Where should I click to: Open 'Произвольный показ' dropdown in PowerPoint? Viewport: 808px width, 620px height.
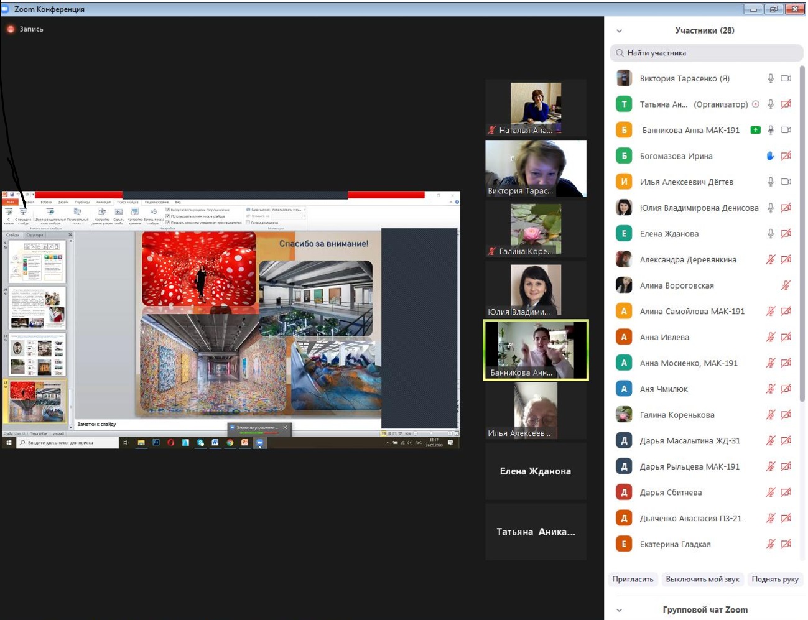[x=78, y=215]
